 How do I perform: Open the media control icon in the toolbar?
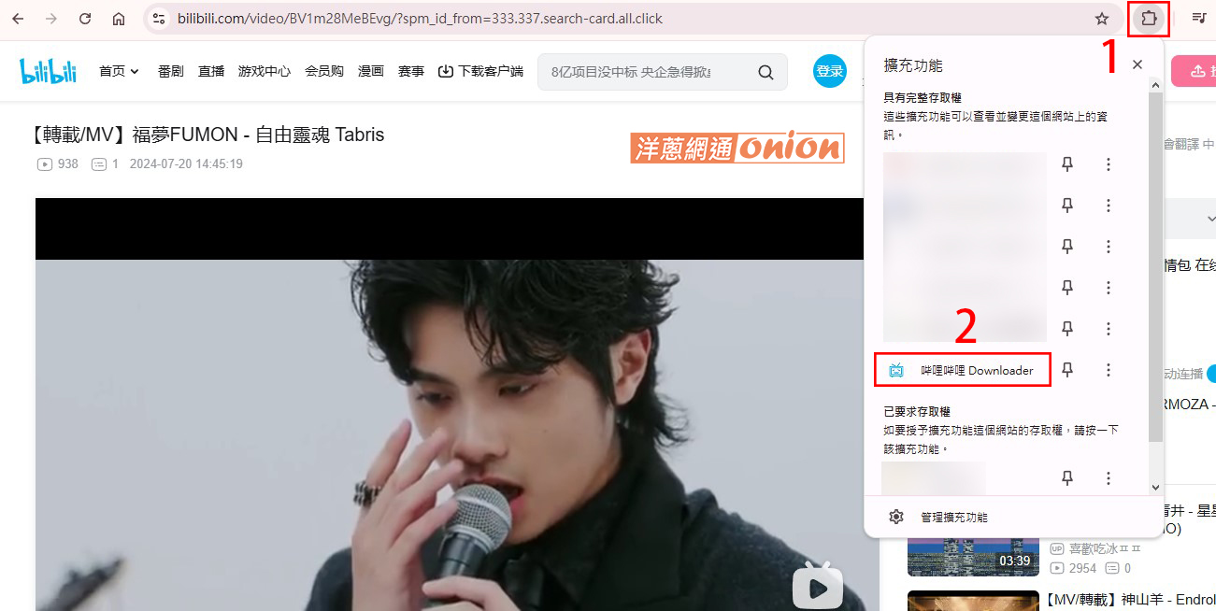tap(1198, 19)
